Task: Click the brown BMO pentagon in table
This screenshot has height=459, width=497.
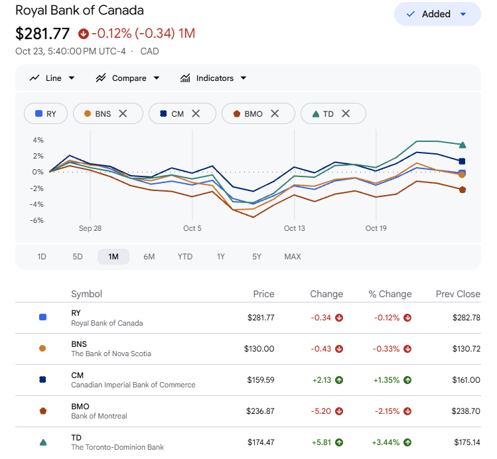Action: tap(43, 411)
